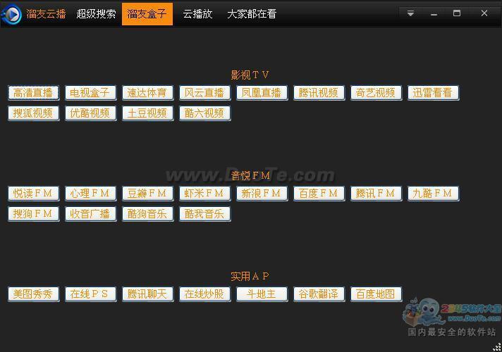Screen dimensions: 502x352
Task: Open 悦读FM
Action: 33,194
